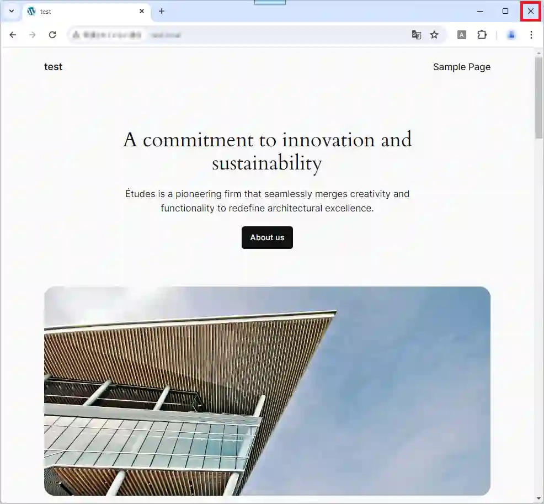Click the building hero image

(x=267, y=391)
